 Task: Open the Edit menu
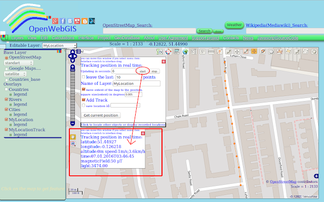(x=44, y=38)
